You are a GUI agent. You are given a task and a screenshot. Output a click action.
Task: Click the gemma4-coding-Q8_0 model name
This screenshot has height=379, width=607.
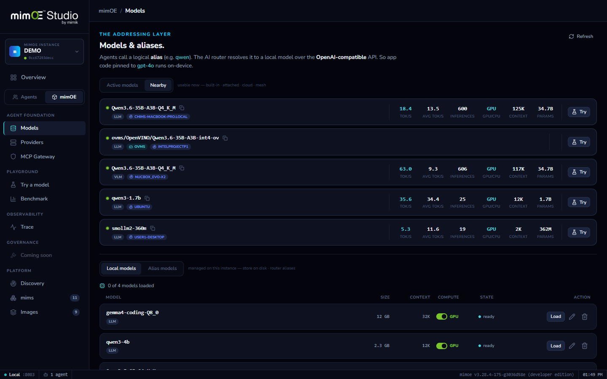(x=132, y=312)
